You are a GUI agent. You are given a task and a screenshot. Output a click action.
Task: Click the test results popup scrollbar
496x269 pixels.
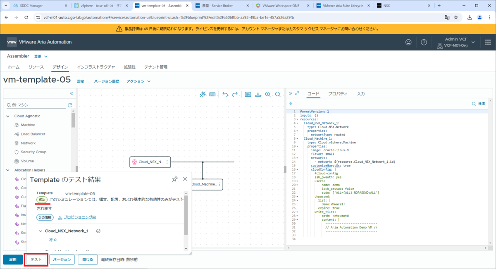pyautogui.click(x=186, y=215)
